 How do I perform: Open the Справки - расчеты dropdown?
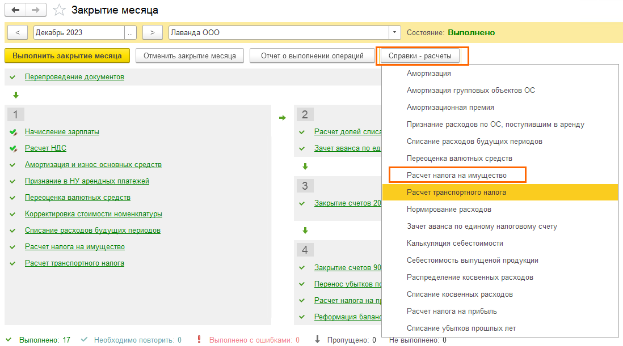(x=420, y=56)
